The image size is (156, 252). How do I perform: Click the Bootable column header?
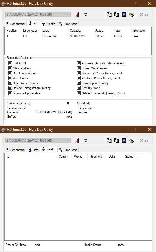[x=141, y=31]
